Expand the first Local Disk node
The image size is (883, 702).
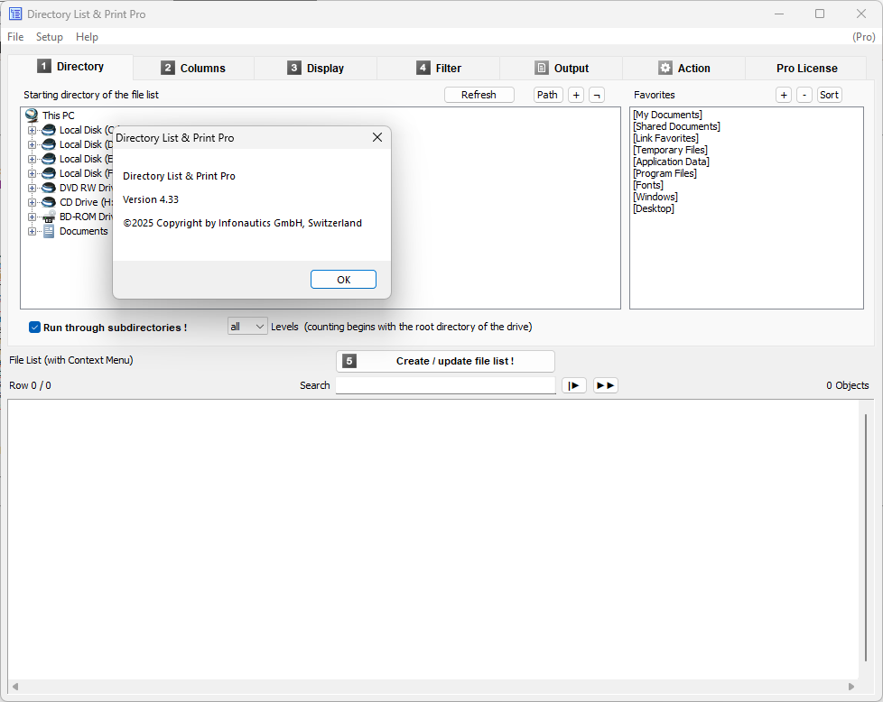[x=33, y=130]
